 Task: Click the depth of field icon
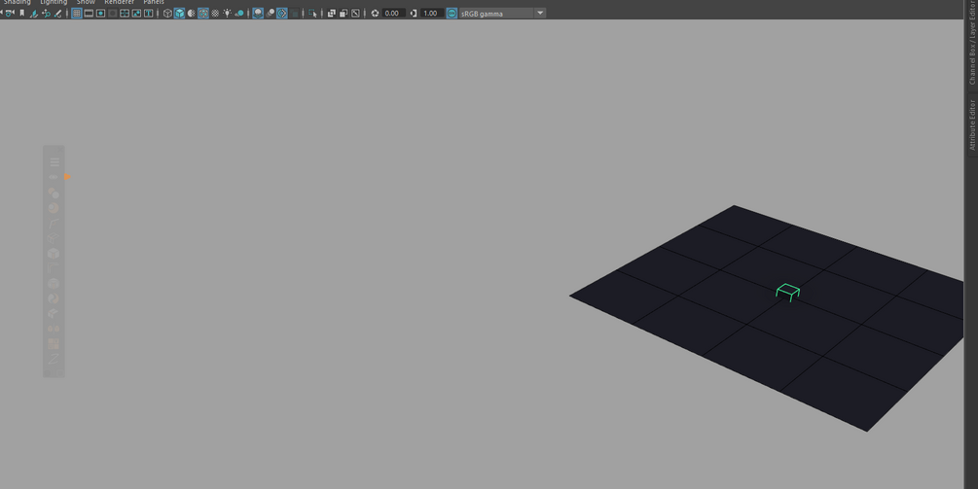294,13
